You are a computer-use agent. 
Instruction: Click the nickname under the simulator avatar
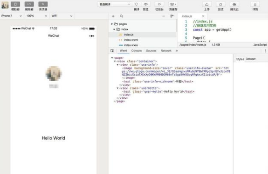[54, 86]
